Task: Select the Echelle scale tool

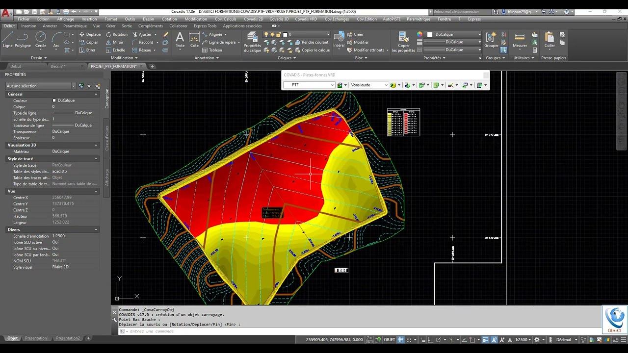Action: (x=115, y=50)
